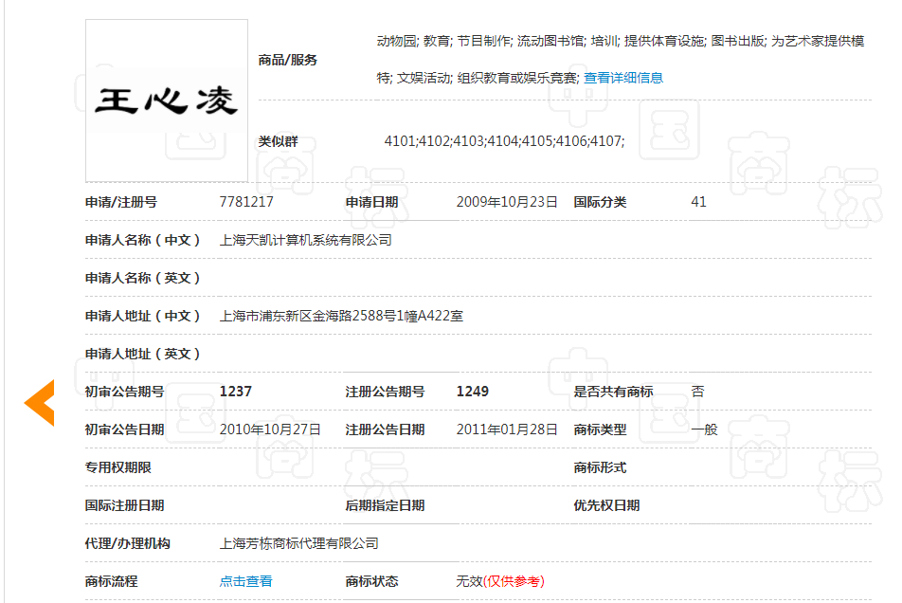Image resolution: width=902 pixels, height=603 pixels.
Task: Click trademark status 无效(仅供参考)
Action: (x=500, y=581)
